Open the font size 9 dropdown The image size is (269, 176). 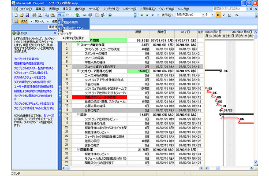(212, 15)
